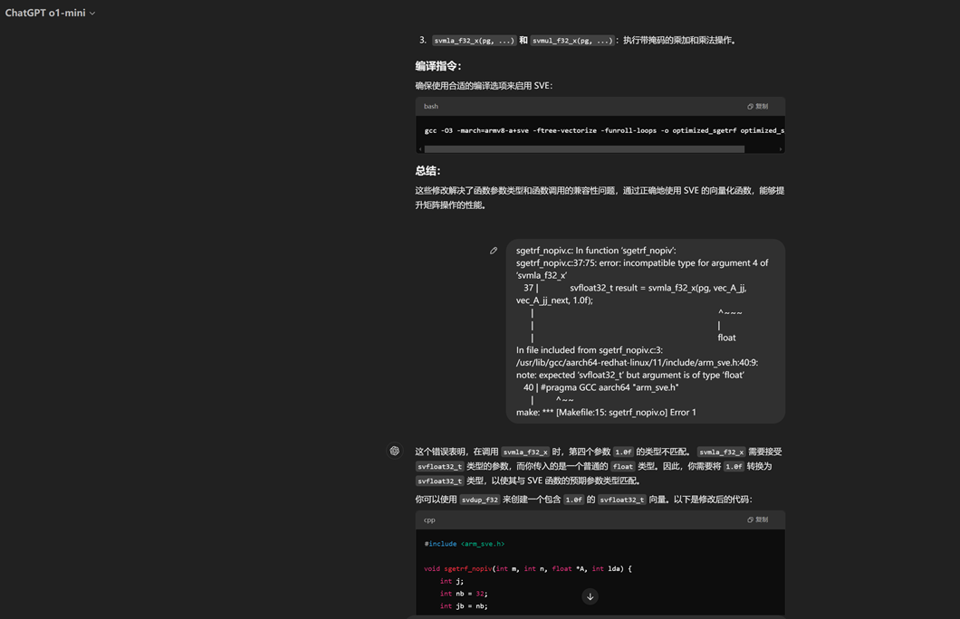Click the user error message bubble
This screenshot has width=960, height=619.
click(x=645, y=331)
